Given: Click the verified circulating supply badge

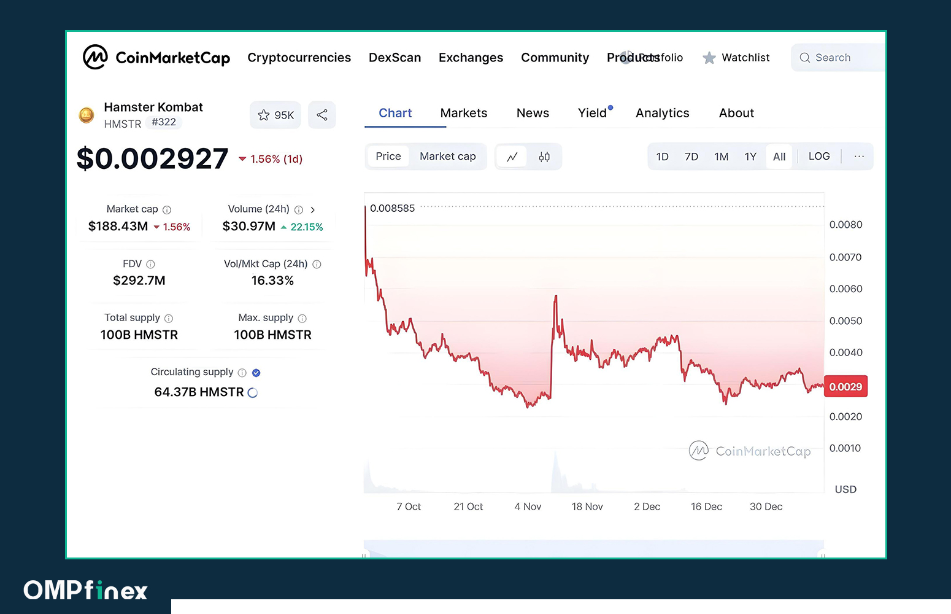Looking at the screenshot, I should click(256, 373).
